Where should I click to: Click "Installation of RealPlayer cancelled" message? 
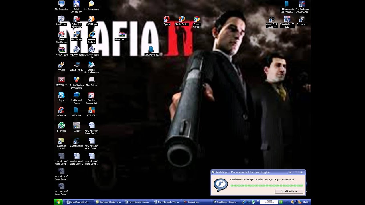pyautogui.click(x=262, y=179)
